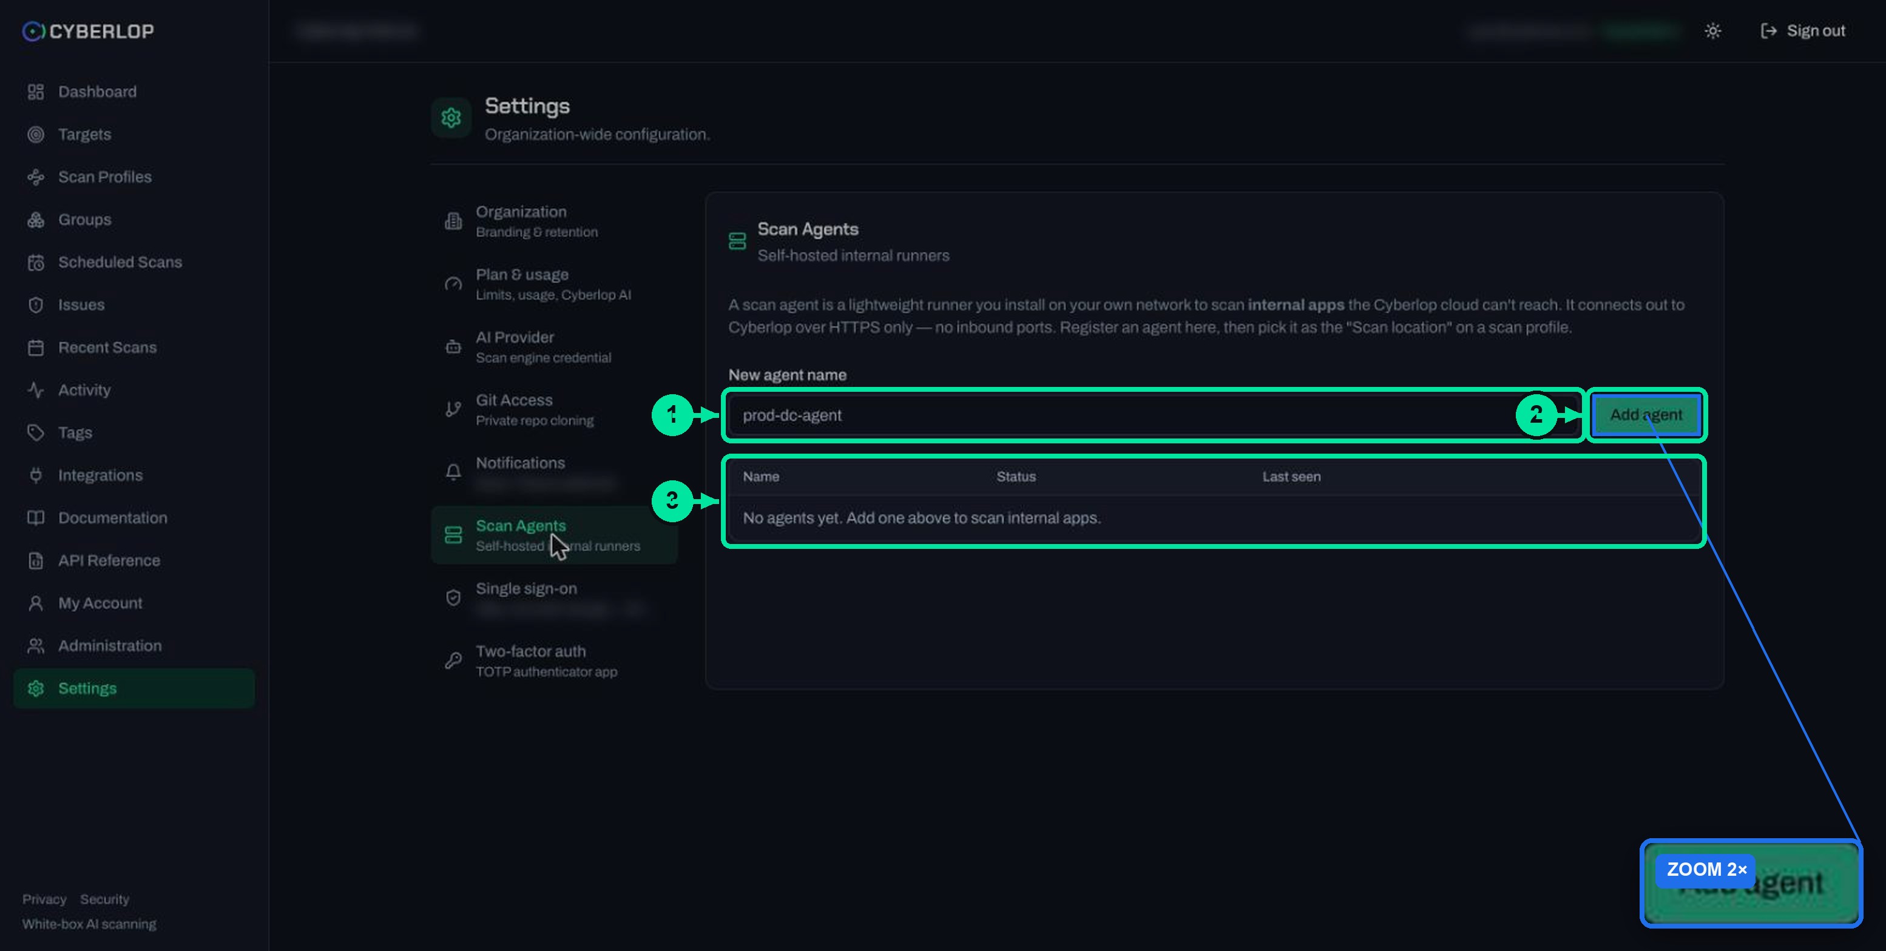Click the 'No agents yet' table message

[x=921, y=518]
